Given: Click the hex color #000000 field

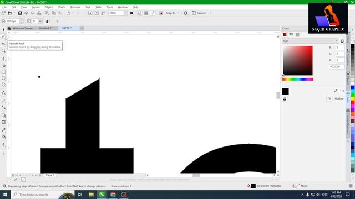Looking at the screenshot, I should coord(337,67).
